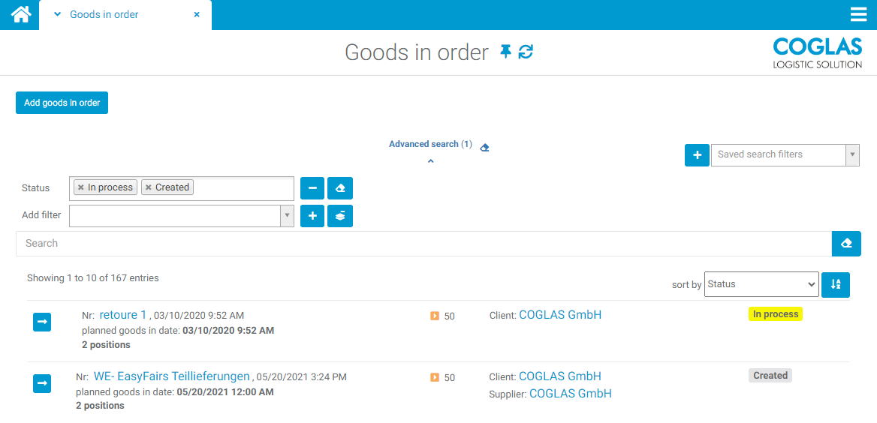Screen dimensions: 877x423
Task: Open the sort by Status dropdown
Action: pos(761,285)
